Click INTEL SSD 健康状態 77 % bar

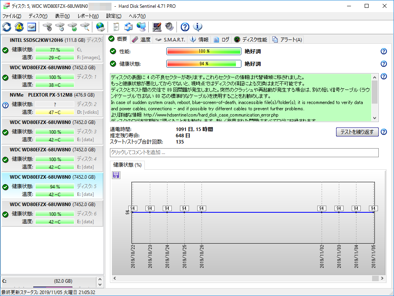[55, 50]
